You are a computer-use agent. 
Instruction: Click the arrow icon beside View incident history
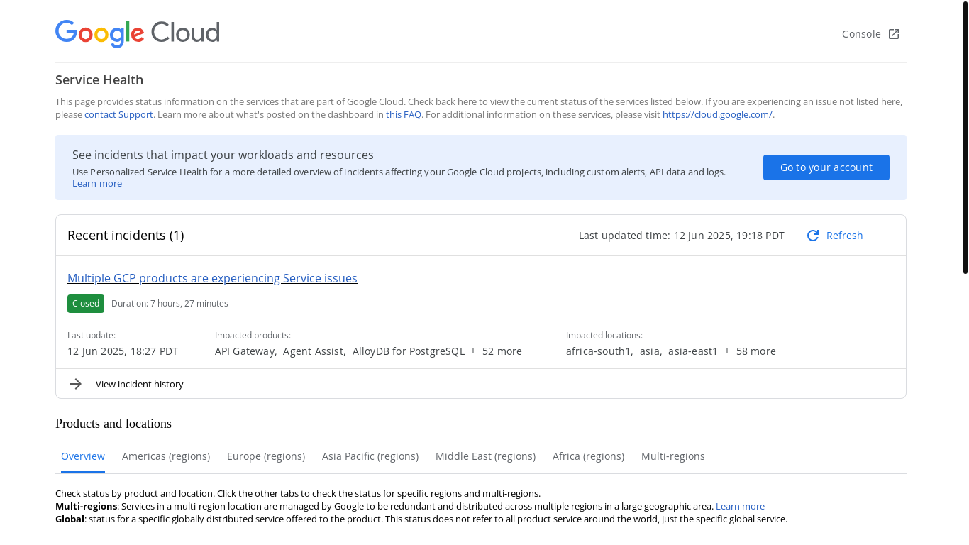pyautogui.click(x=76, y=384)
